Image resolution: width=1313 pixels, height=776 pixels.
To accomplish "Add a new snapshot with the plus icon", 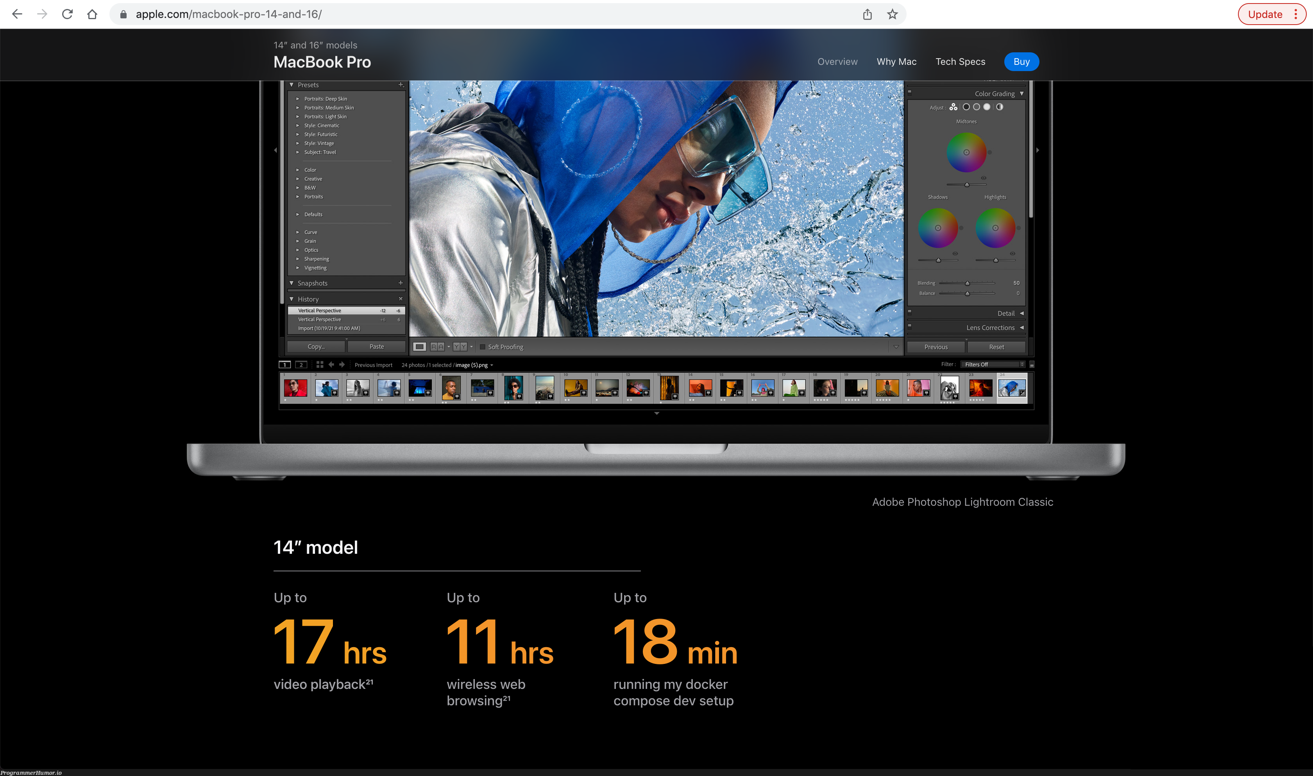I will (x=401, y=283).
